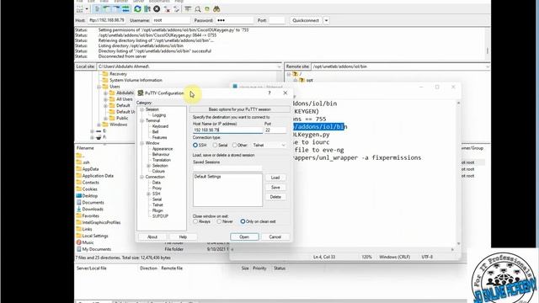Select Default Settings in saved sessions list
Image resolution: width=539 pixels, height=303 pixels.
(x=208, y=177)
